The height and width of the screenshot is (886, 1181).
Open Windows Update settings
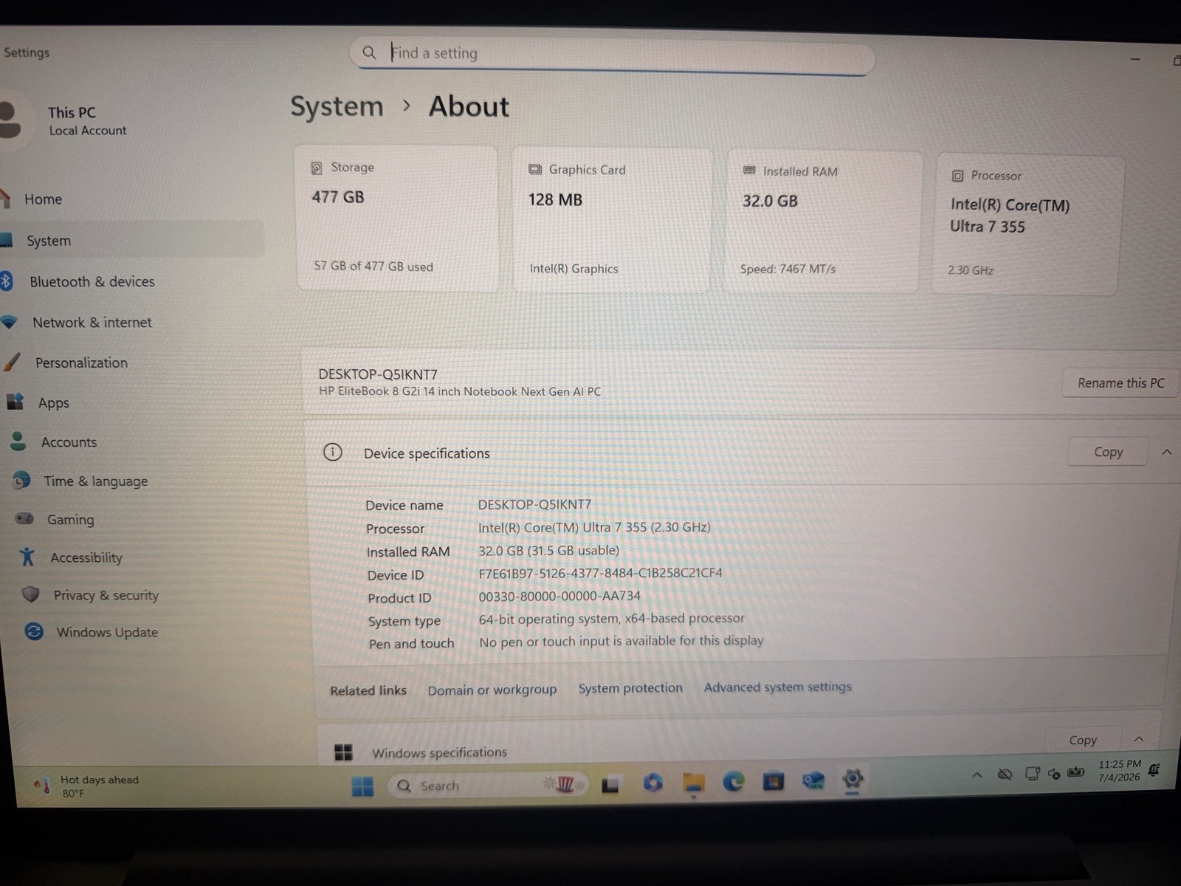pos(107,633)
